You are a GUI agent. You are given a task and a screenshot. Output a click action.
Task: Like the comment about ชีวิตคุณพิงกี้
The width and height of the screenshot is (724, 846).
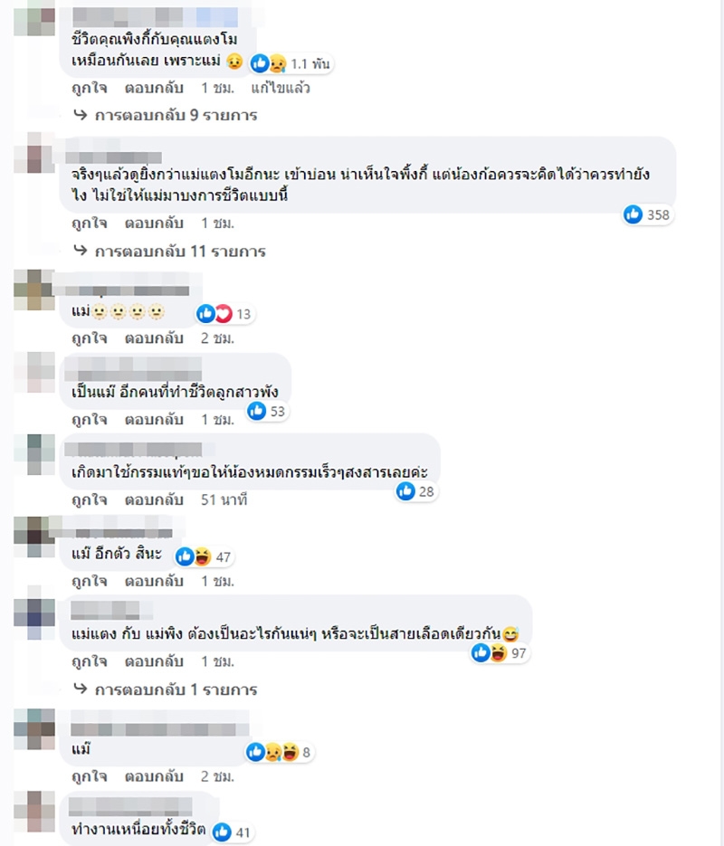[x=90, y=88]
